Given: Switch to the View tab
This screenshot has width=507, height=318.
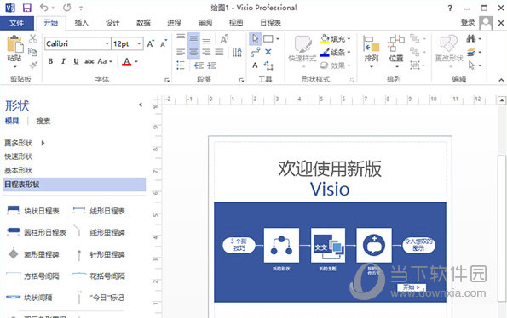Looking at the screenshot, I should [236, 23].
